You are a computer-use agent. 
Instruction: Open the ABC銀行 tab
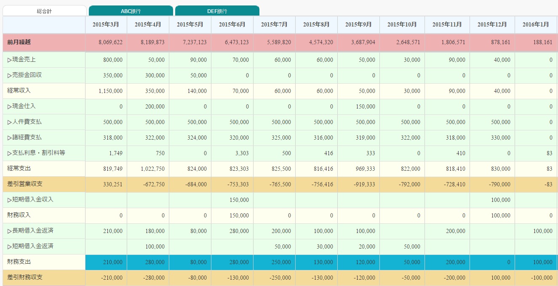(x=131, y=11)
